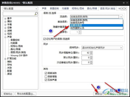Toggle 记忆用户的语言/流选择 checkbox
Screen dimensions: 130x97
point(45,39)
